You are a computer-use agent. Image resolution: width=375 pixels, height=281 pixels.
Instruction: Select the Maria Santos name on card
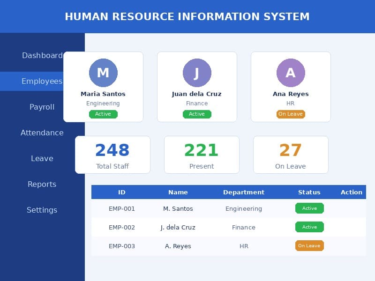[103, 94]
